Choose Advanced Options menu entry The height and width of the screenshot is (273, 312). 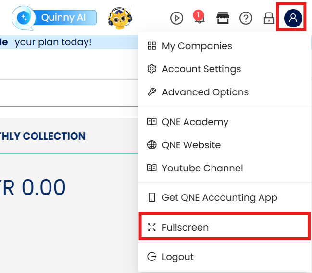tap(205, 92)
